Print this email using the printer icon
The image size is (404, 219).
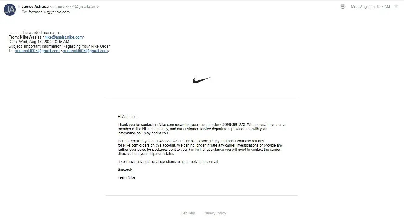pos(343,7)
